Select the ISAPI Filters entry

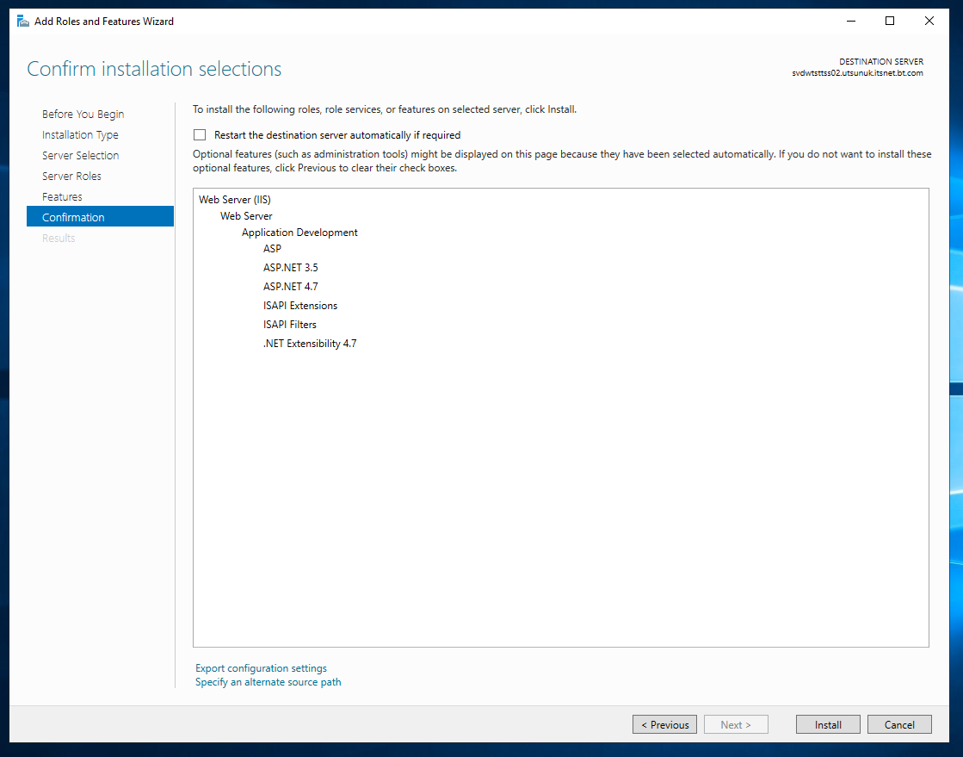pos(290,325)
